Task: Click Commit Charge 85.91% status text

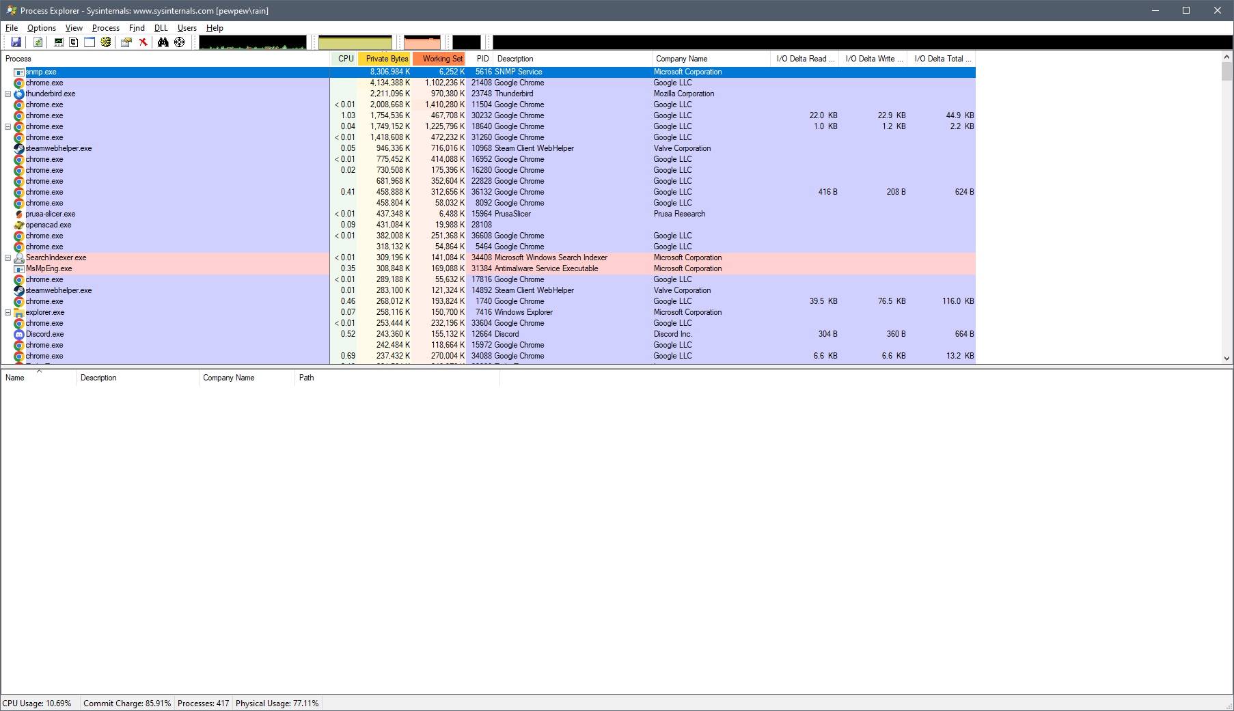Action: (x=127, y=703)
